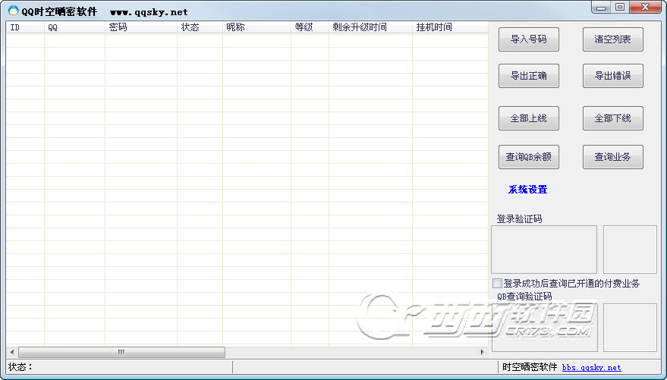Click the 状态 column header
The image size is (667, 380).
tap(200, 27)
